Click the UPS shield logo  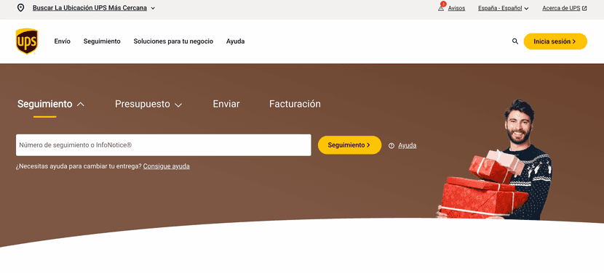point(27,41)
